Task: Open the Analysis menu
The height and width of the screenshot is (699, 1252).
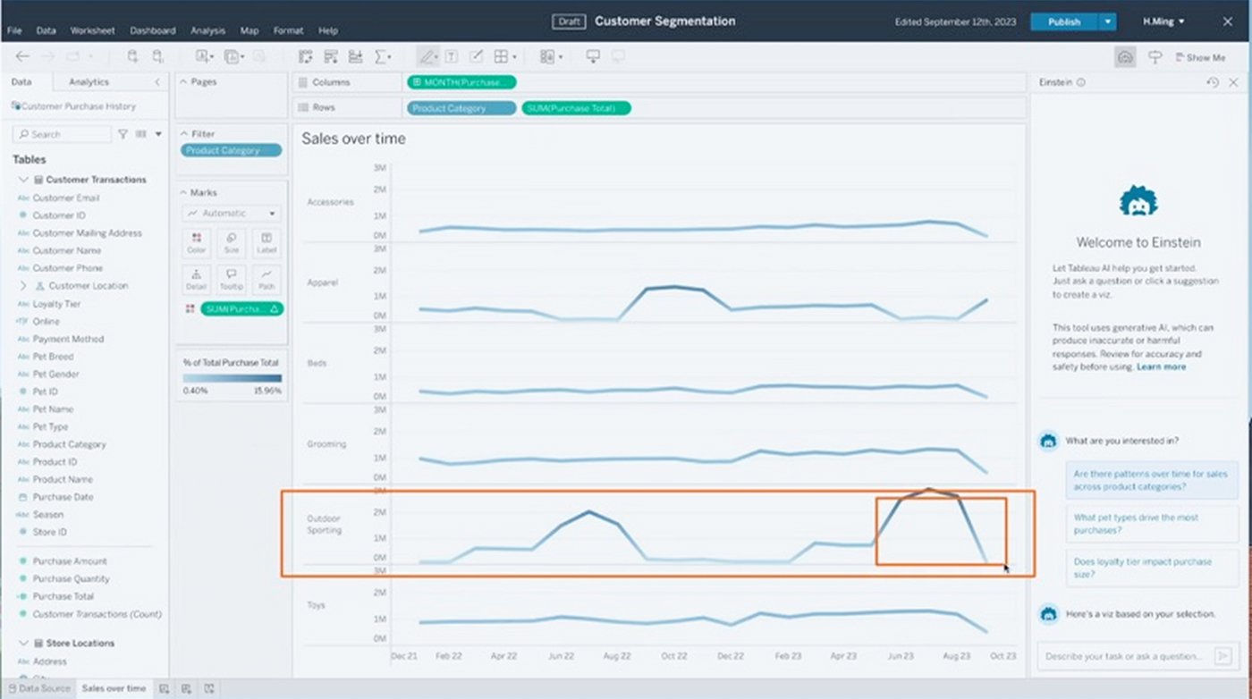Action: coord(207,30)
